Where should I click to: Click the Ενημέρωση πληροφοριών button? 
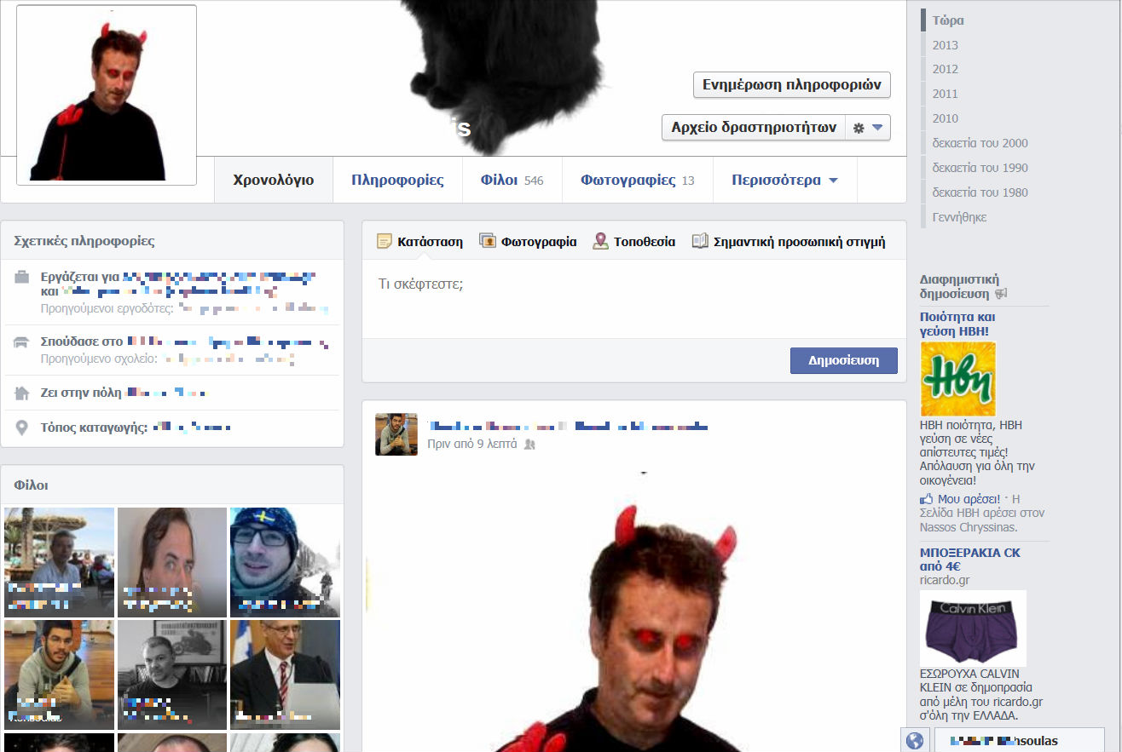coord(791,85)
